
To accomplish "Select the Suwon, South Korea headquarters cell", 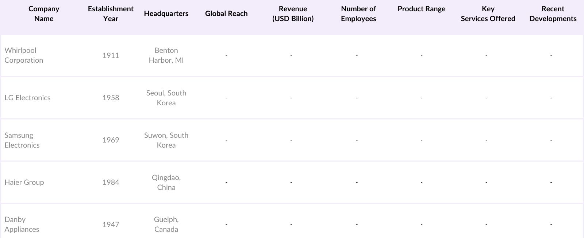I will 166,140.
